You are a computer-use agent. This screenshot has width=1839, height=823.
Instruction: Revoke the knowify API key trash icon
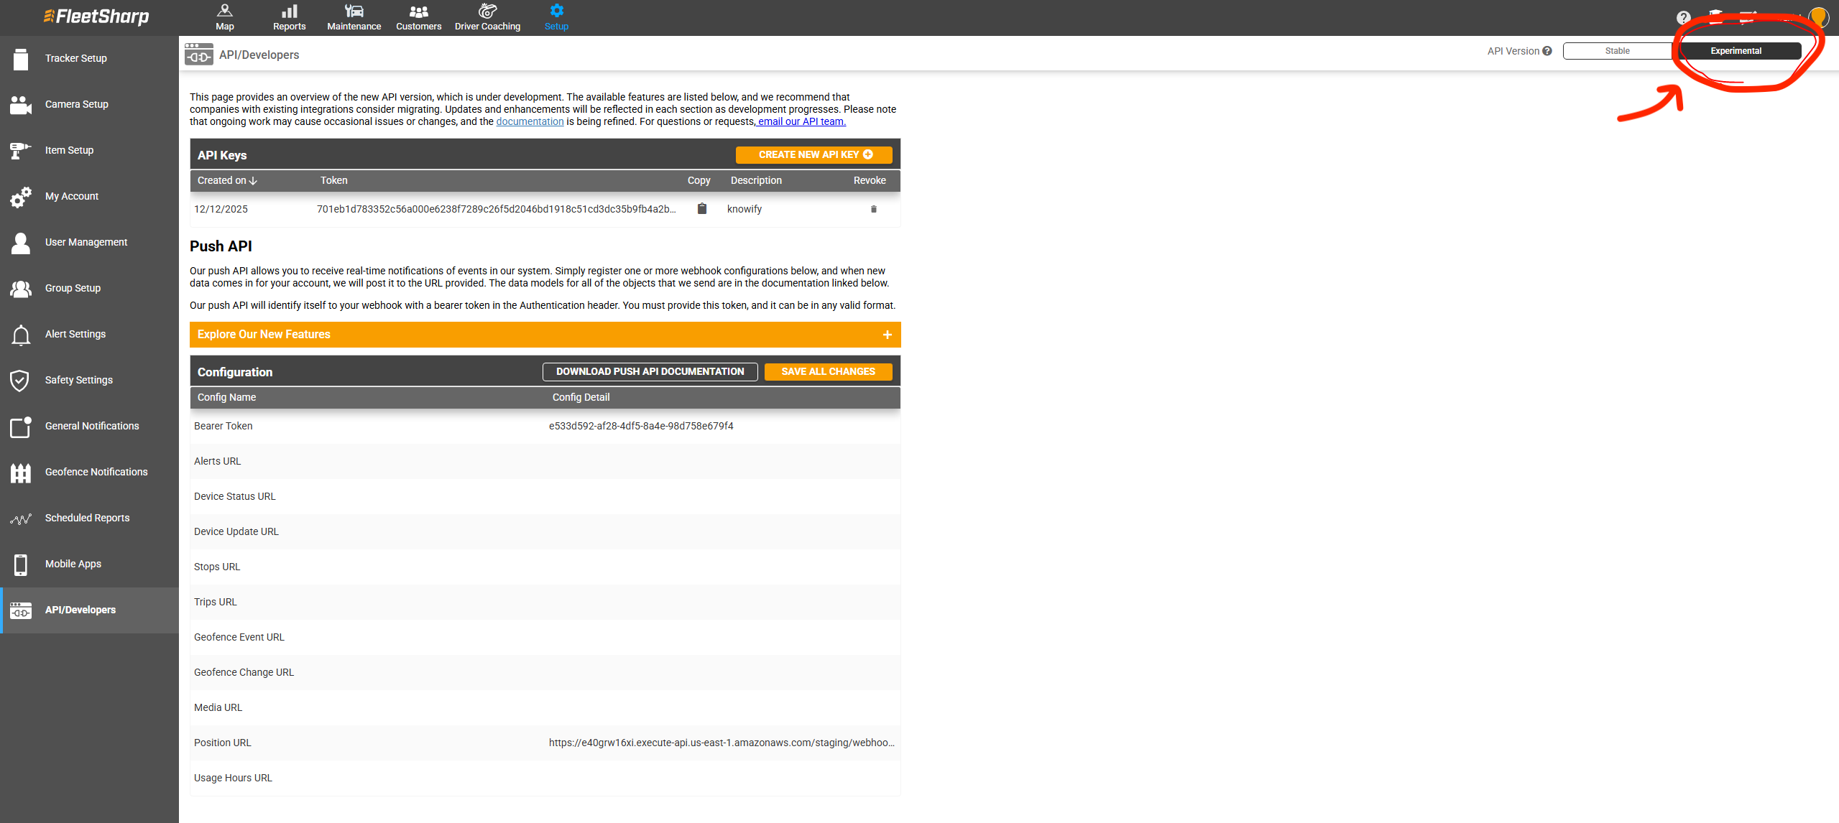[x=874, y=209]
